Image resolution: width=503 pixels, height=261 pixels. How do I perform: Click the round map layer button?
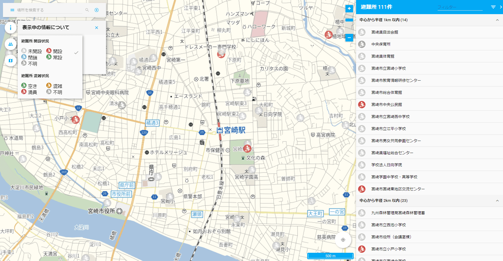(11, 61)
